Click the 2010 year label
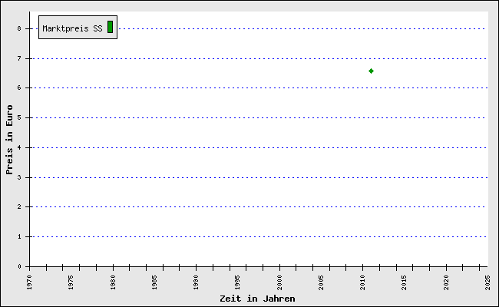 pos(363,282)
